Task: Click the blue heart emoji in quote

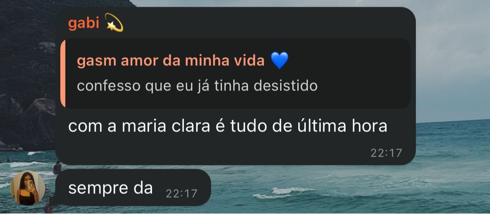Action: [x=279, y=60]
